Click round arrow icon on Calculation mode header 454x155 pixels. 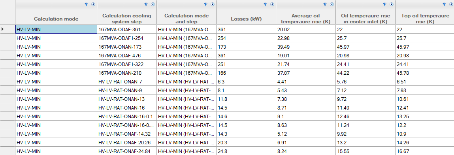click(93, 4)
